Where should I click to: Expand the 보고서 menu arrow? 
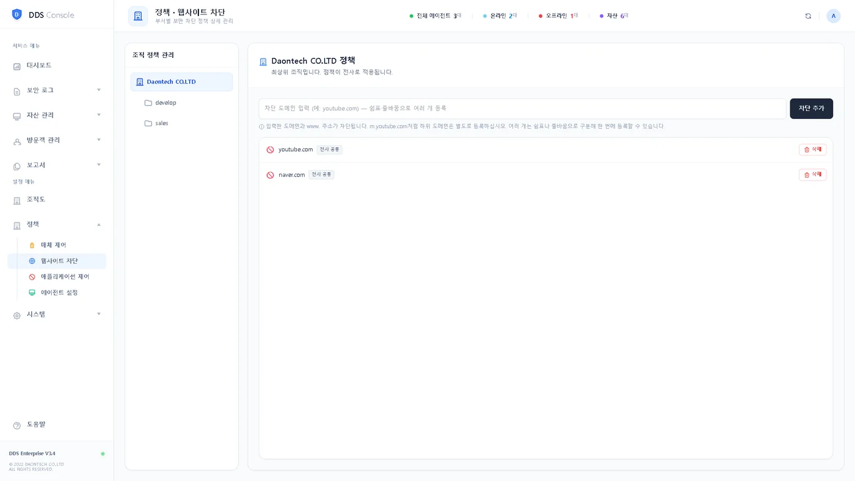99,165
